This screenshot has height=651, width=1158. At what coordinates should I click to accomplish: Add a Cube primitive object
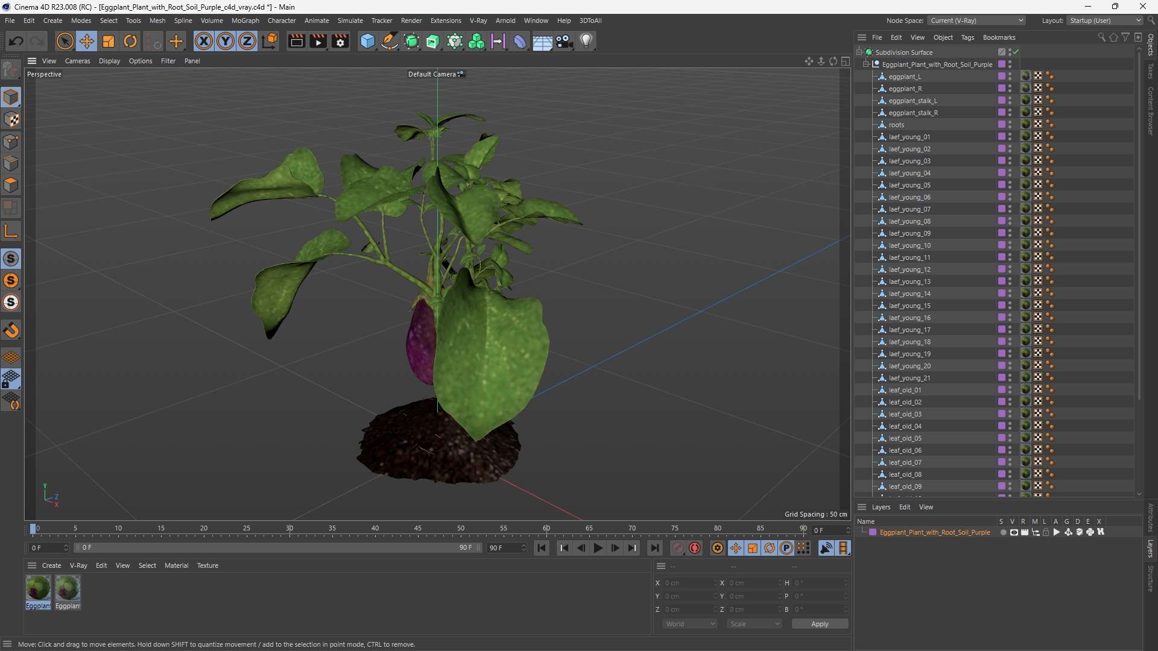tap(367, 41)
